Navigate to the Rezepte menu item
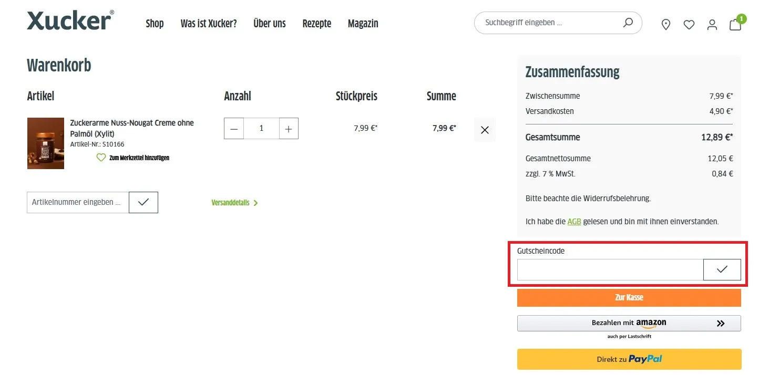Screen dimensions: 759x375 click(x=316, y=24)
